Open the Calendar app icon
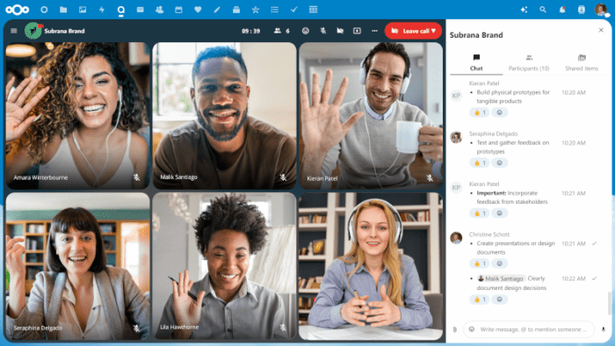The image size is (615, 346). [x=178, y=10]
